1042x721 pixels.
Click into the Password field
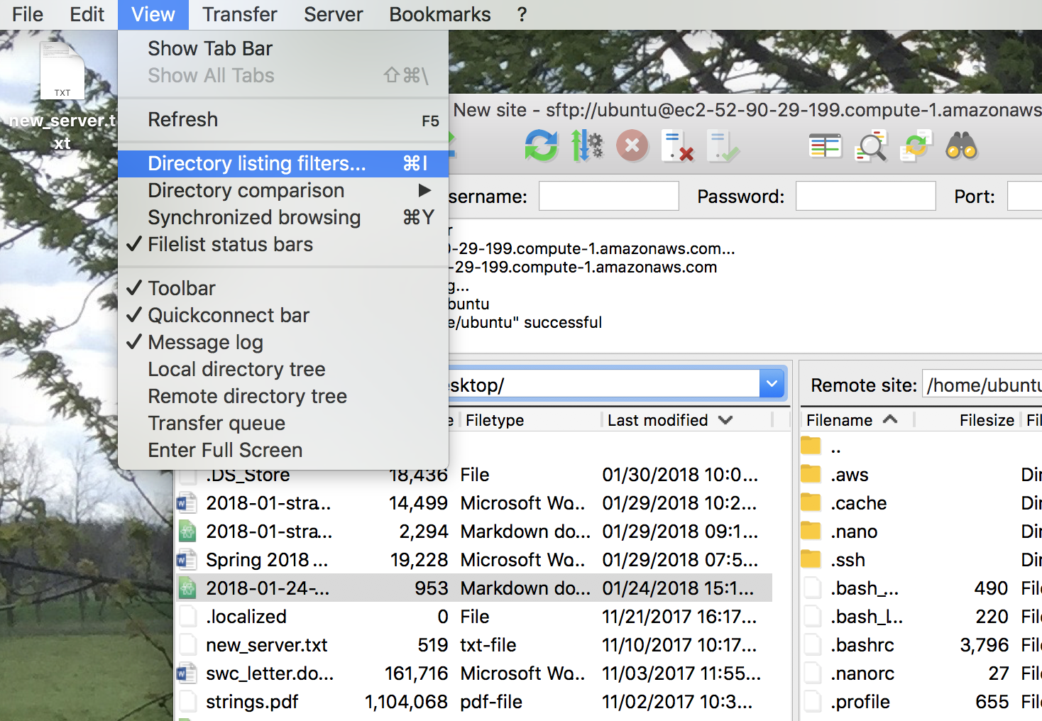pos(865,196)
